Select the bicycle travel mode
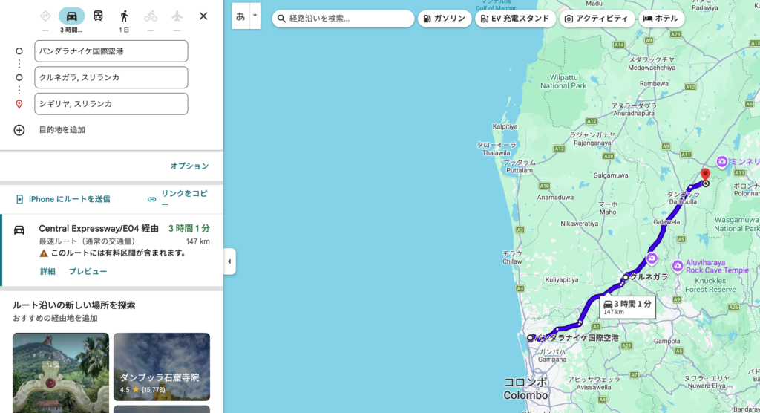Image resolution: width=760 pixels, height=413 pixels. click(x=151, y=16)
